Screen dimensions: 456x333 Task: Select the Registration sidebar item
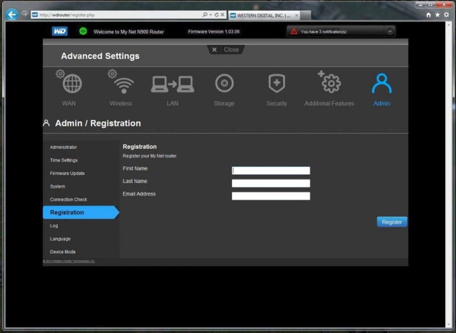(x=81, y=212)
